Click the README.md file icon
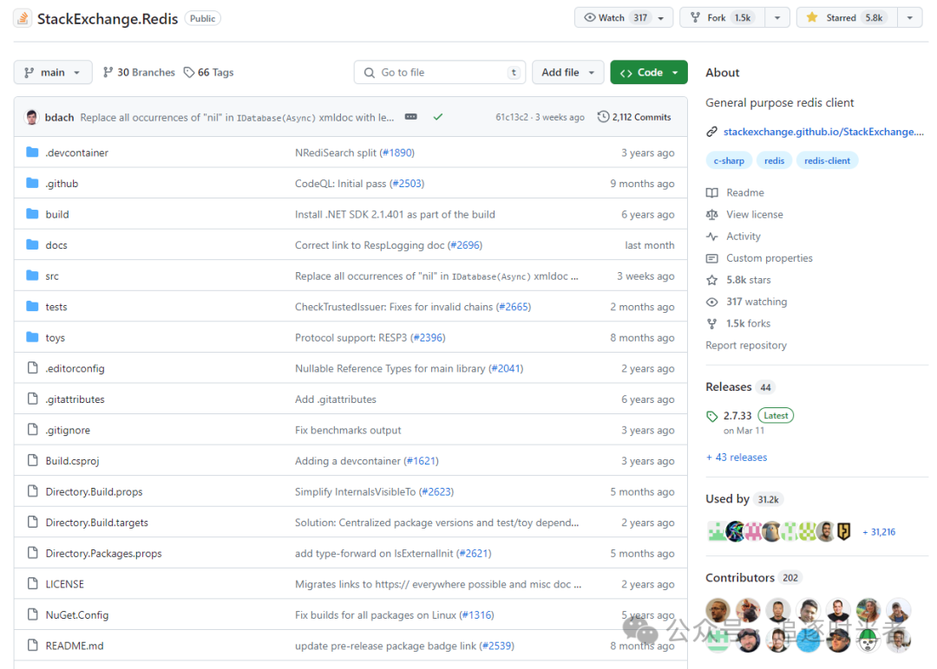Viewport: 937px width, 669px height. 33,645
